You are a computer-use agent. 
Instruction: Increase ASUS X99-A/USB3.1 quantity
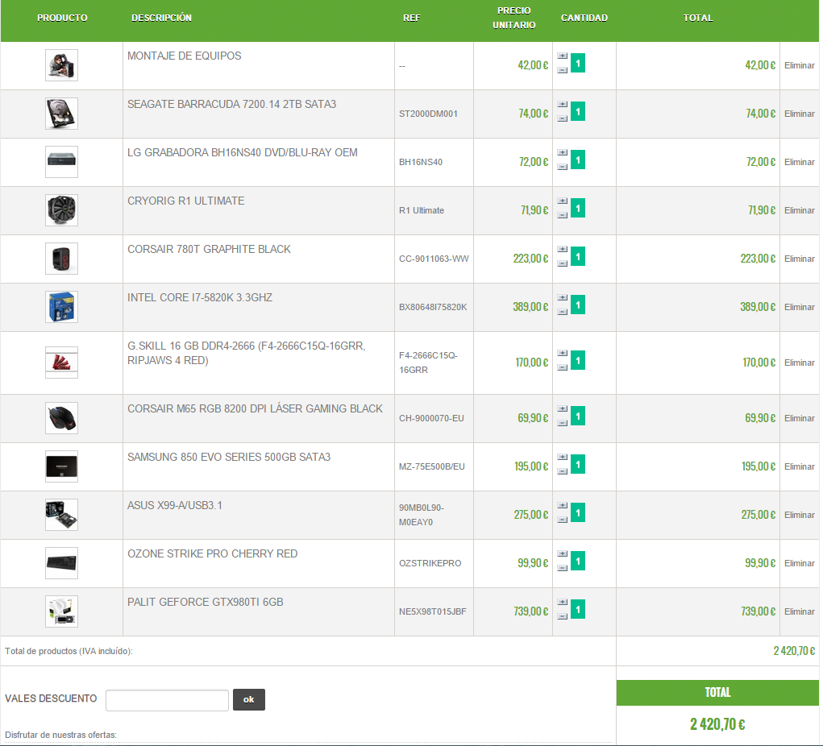pyautogui.click(x=562, y=504)
